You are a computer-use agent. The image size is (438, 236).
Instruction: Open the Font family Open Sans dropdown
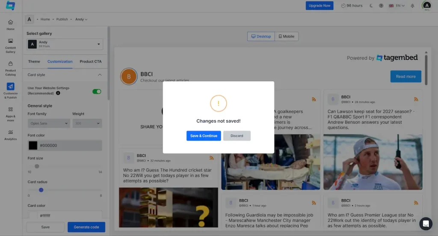click(x=49, y=123)
